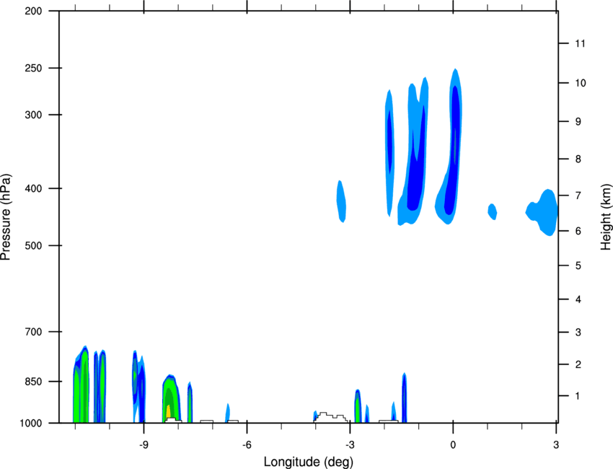
Task: Click the -6 longitude tick label
Action: tap(247, 444)
